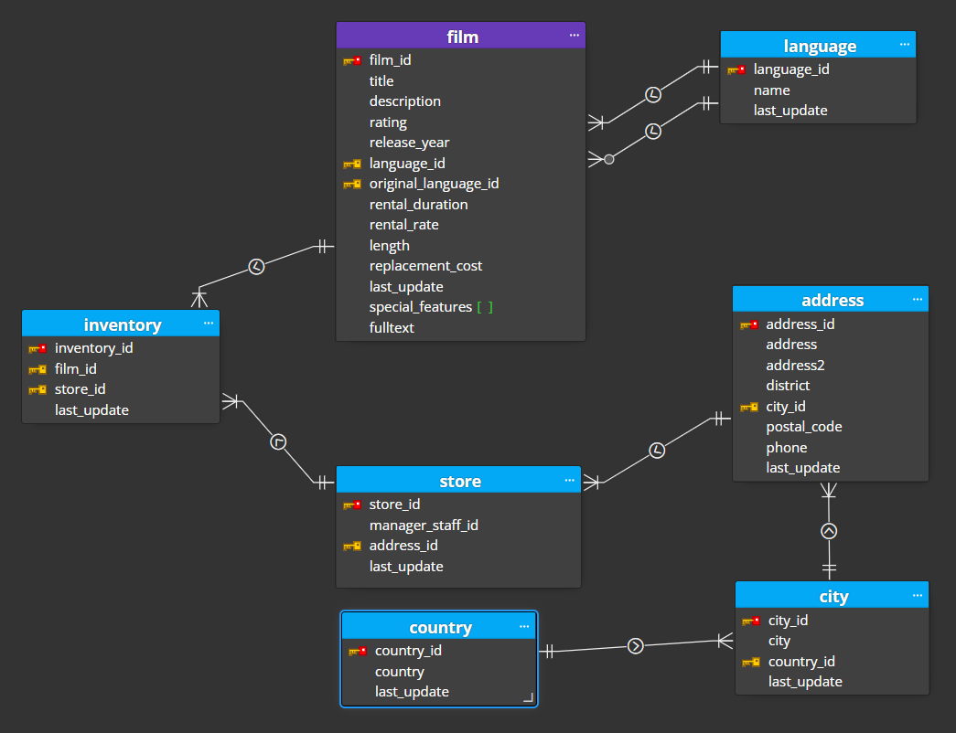Click the chevron marker on the address-city relationship line
The height and width of the screenshot is (733, 956).
829,530
